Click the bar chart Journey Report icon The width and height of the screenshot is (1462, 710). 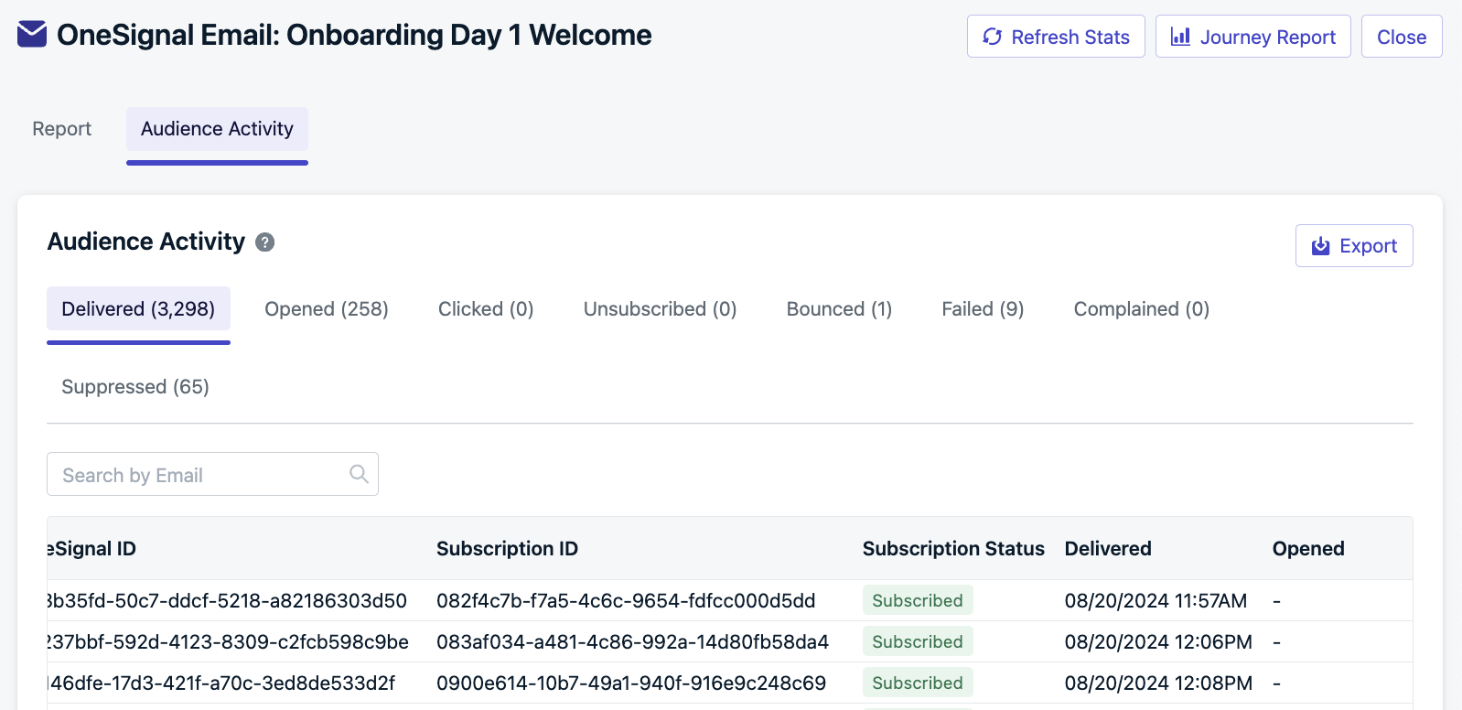(1180, 37)
